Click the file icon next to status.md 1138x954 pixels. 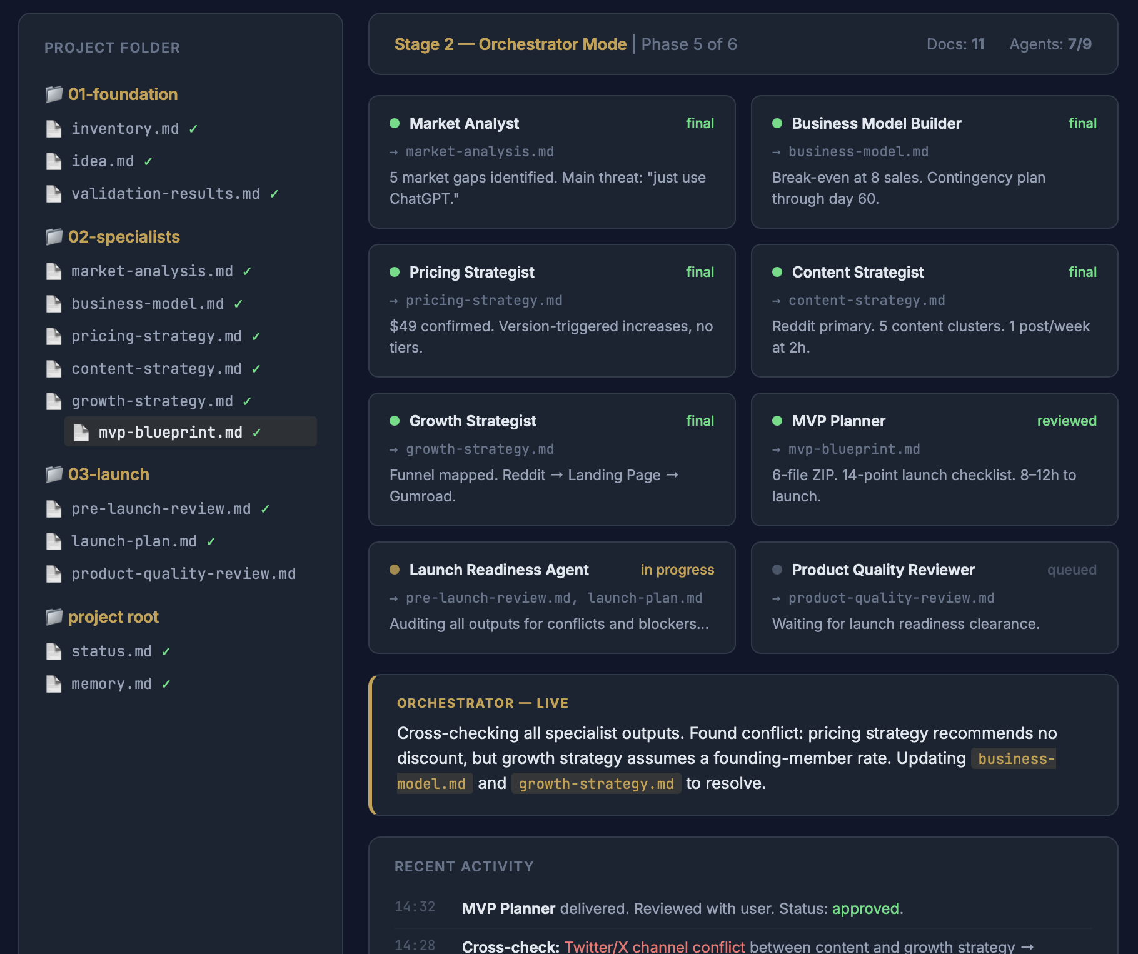tap(53, 651)
